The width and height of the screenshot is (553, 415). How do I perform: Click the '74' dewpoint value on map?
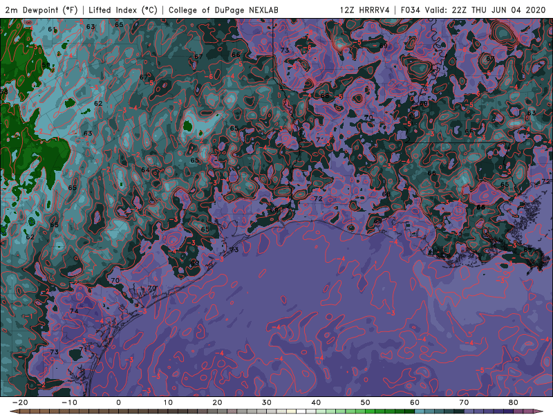click(x=74, y=311)
